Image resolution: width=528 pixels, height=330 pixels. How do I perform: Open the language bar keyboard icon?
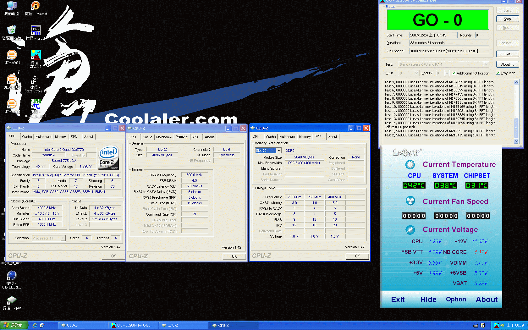(x=476, y=325)
